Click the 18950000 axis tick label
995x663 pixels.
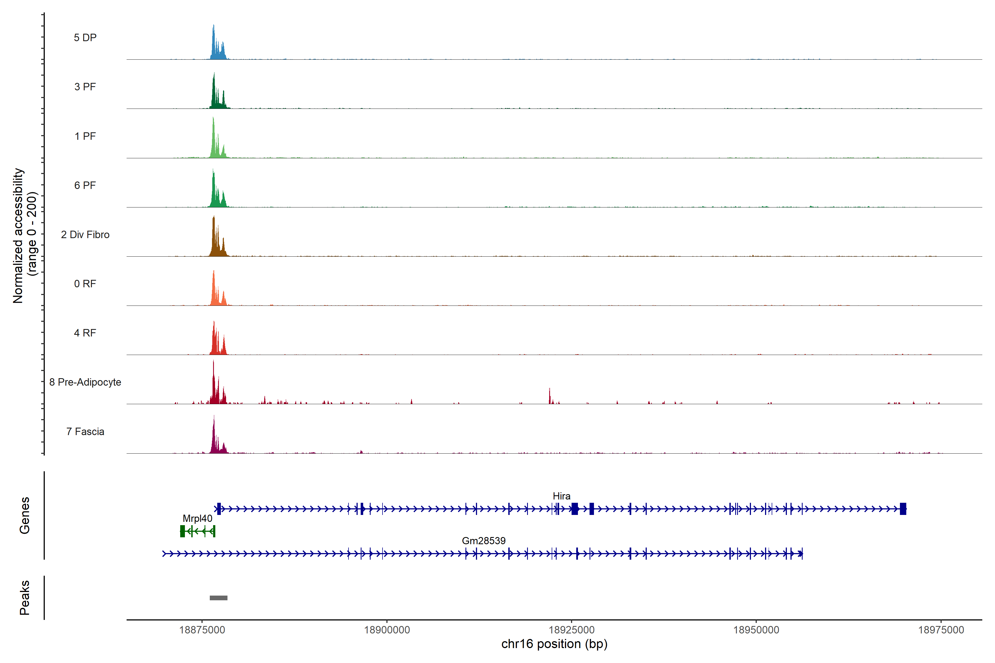click(x=756, y=630)
